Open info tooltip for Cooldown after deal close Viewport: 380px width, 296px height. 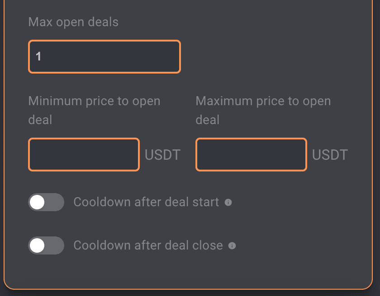tap(232, 246)
